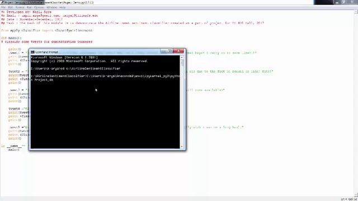Click the 'Microsoft Windows [Version' line

64,58
